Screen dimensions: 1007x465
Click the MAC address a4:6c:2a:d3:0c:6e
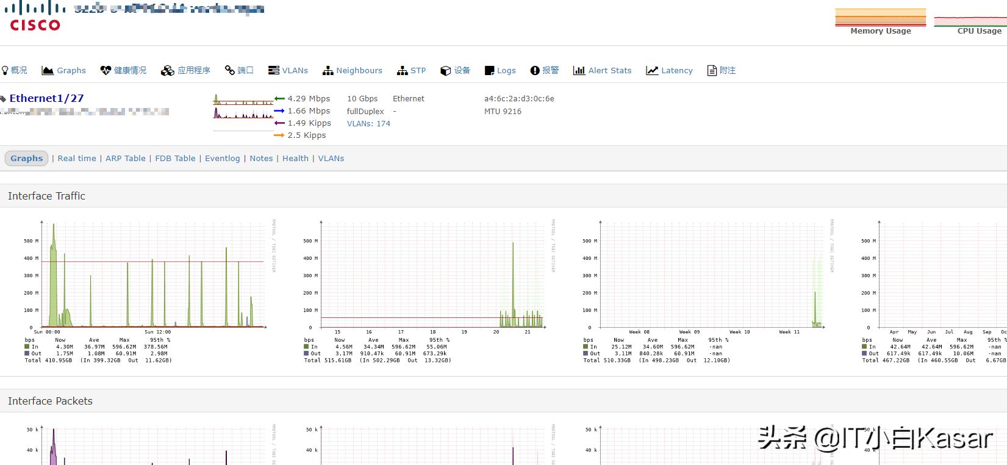point(519,98)
